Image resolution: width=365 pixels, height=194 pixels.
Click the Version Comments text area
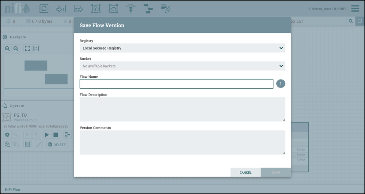(182, 143)
